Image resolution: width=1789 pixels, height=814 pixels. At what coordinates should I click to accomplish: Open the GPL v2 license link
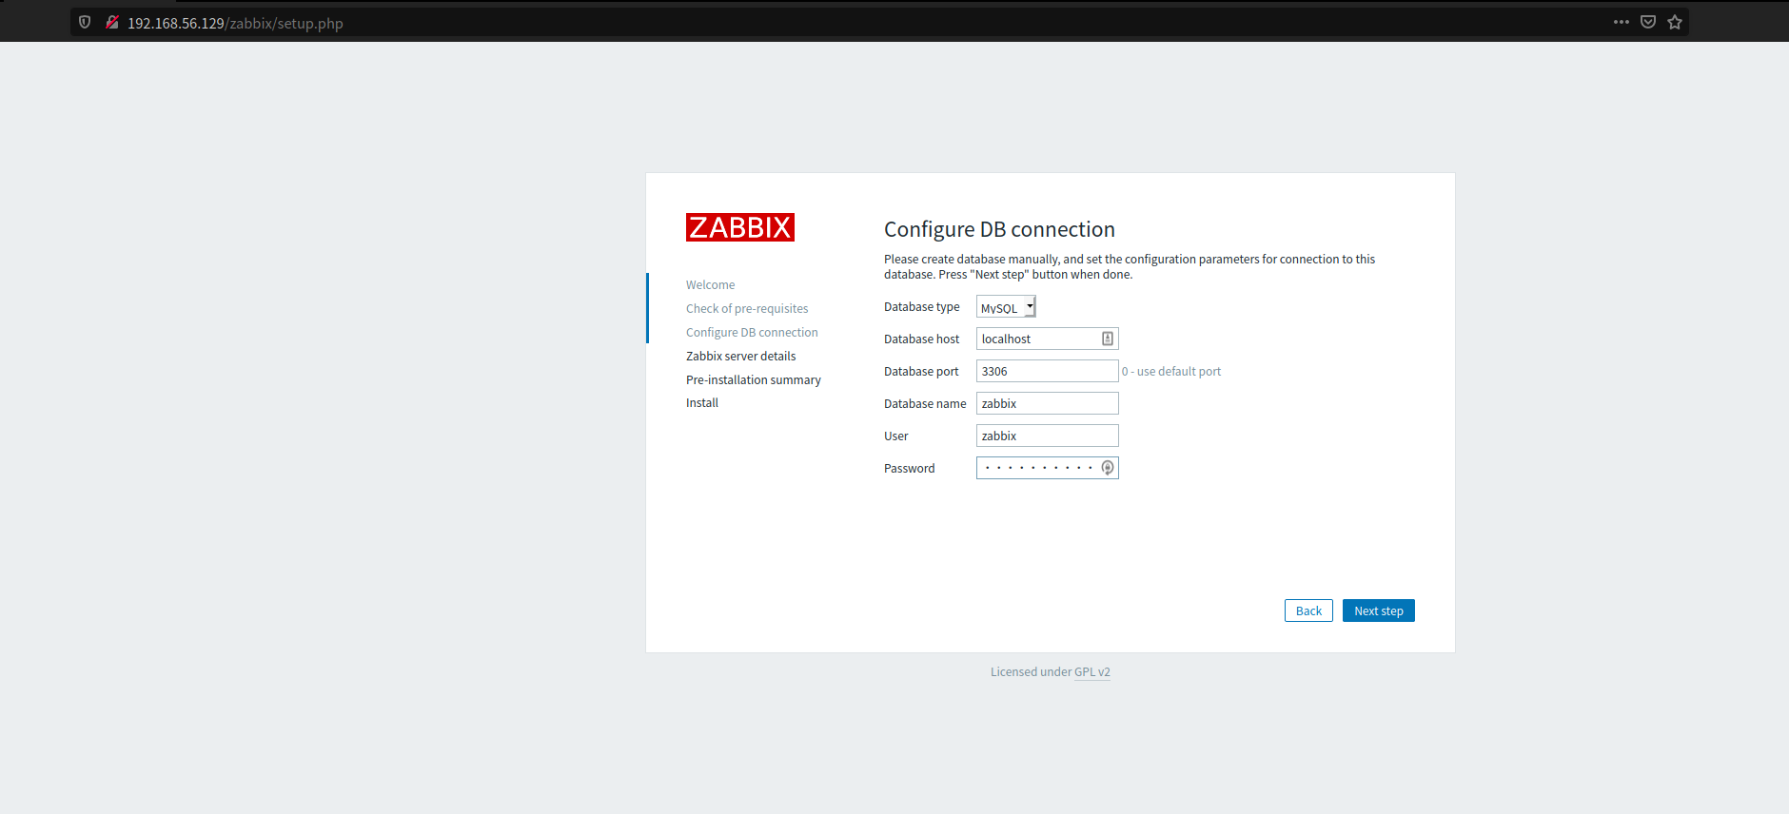1092,672
